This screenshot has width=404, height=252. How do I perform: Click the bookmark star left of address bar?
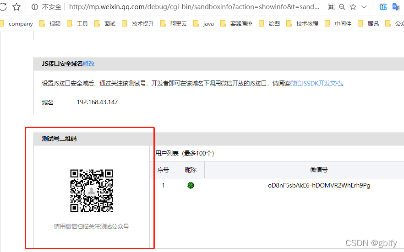[16, 7]
